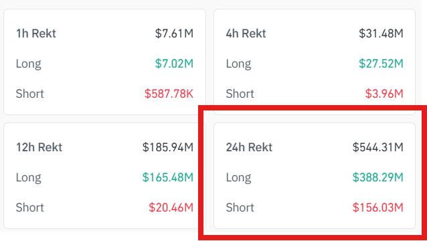Click the Short label in 4h card

pos(240,94)
